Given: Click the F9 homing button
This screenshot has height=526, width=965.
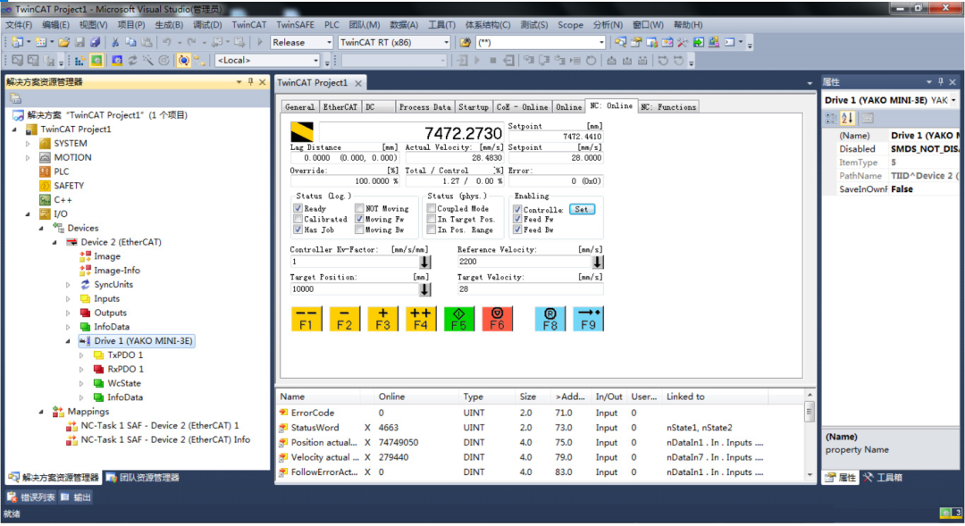Looking at the screenshot, I should click(588, 319).
